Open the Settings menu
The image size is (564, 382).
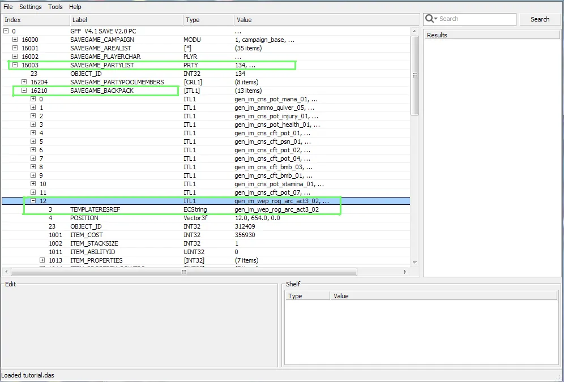pos(31,7)
